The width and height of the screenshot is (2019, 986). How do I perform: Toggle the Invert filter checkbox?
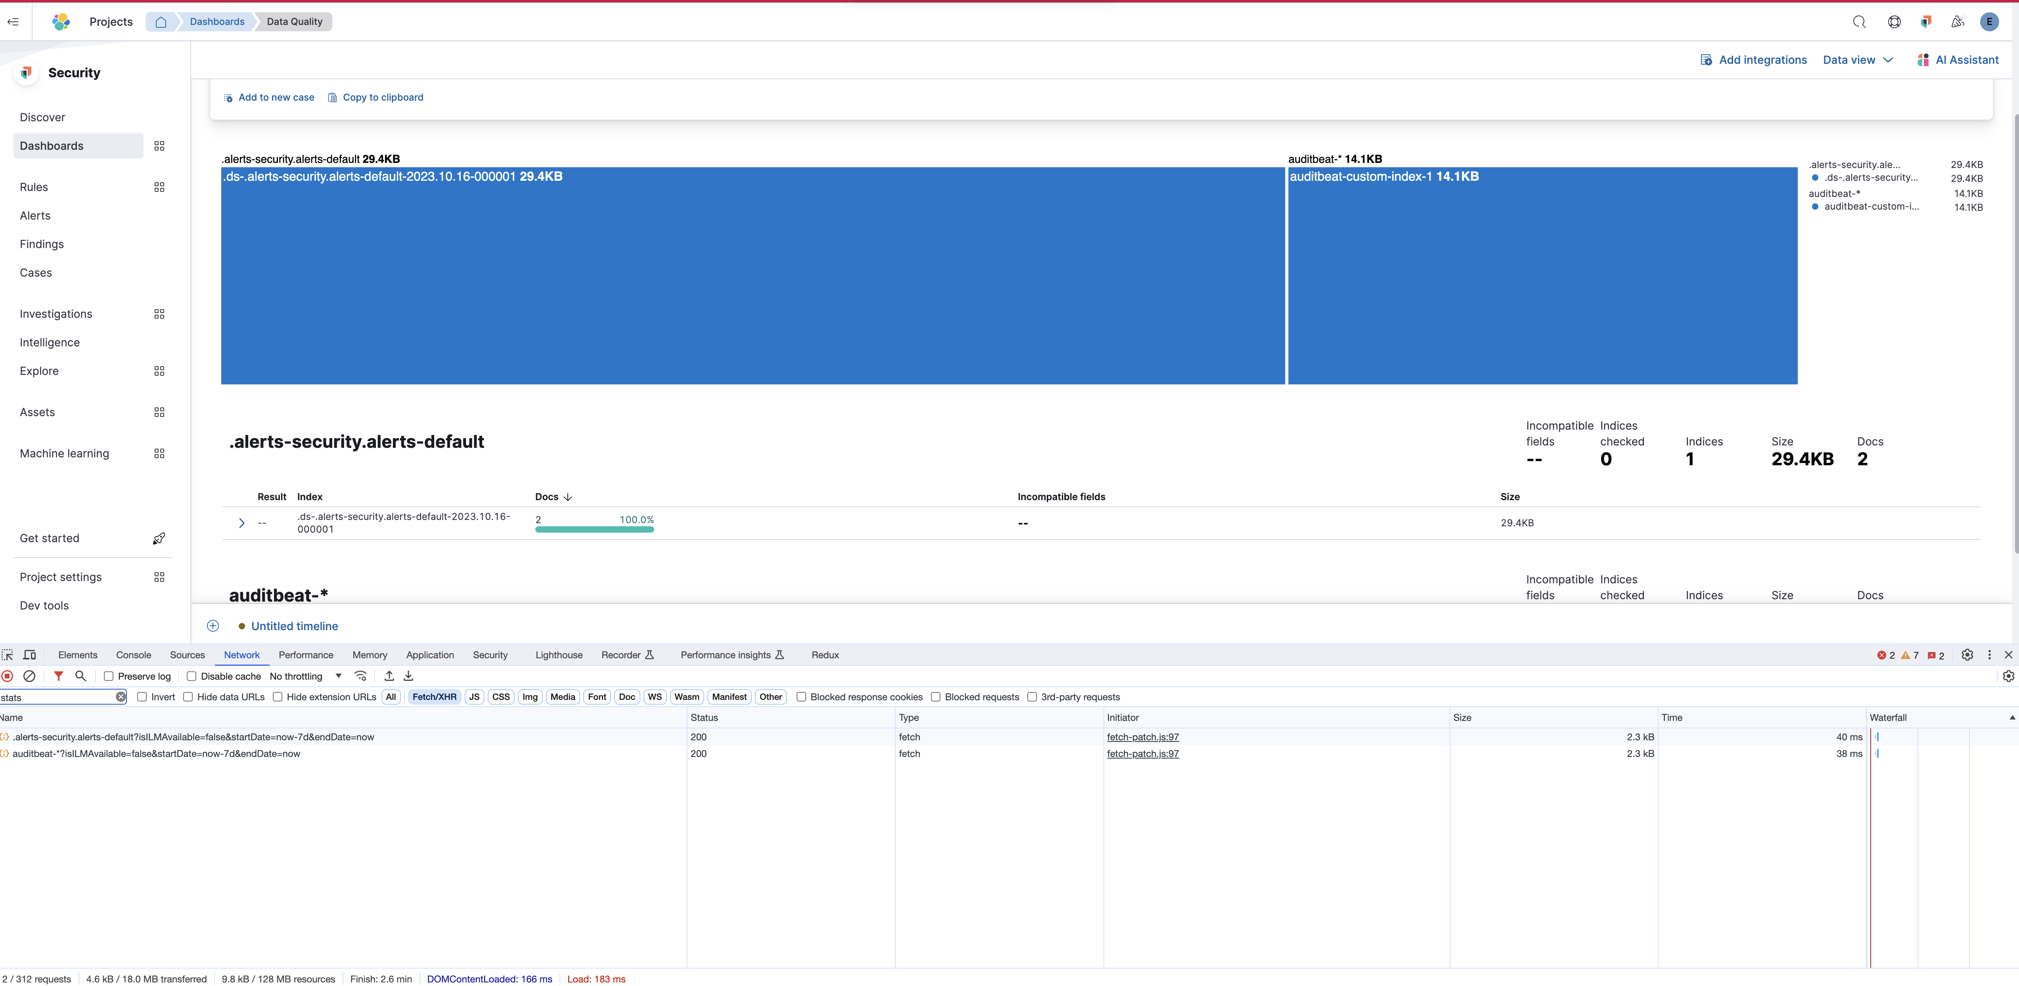pos(142,697)
